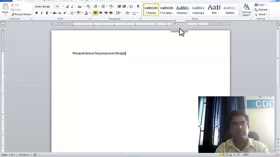Increase the paragraph indent
Viewport: 280px width, 157px height.
[124, 7]
